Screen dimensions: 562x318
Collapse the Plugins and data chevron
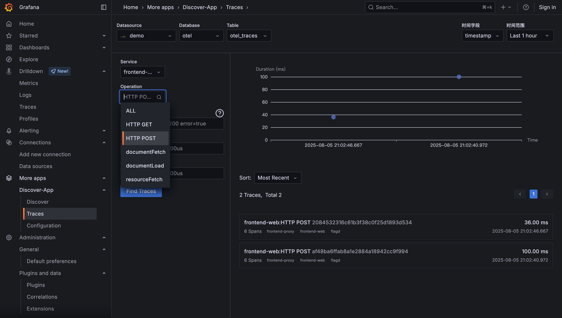coord(104,273)
